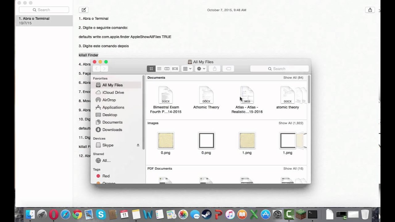395x222 pixels.
Task: Click the Finder sidebar scrollbar
Action: 143,113
